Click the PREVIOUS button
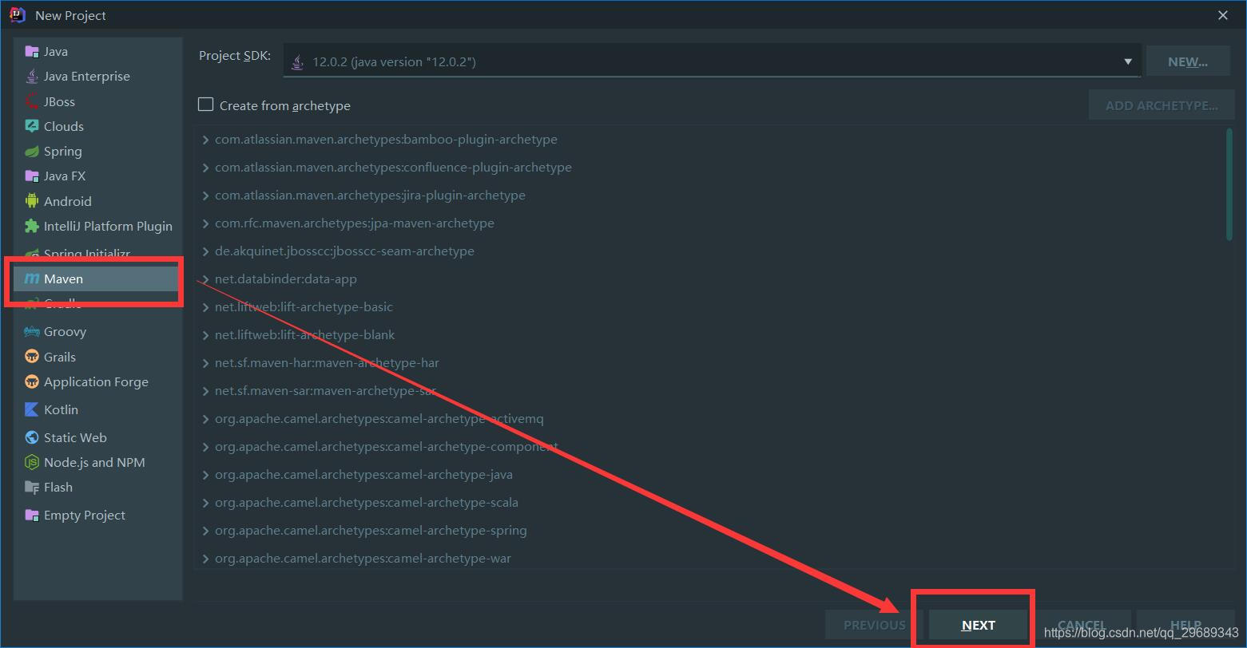Image resolution: width=1247 pixels, height=648 pixels. [874, 625]
